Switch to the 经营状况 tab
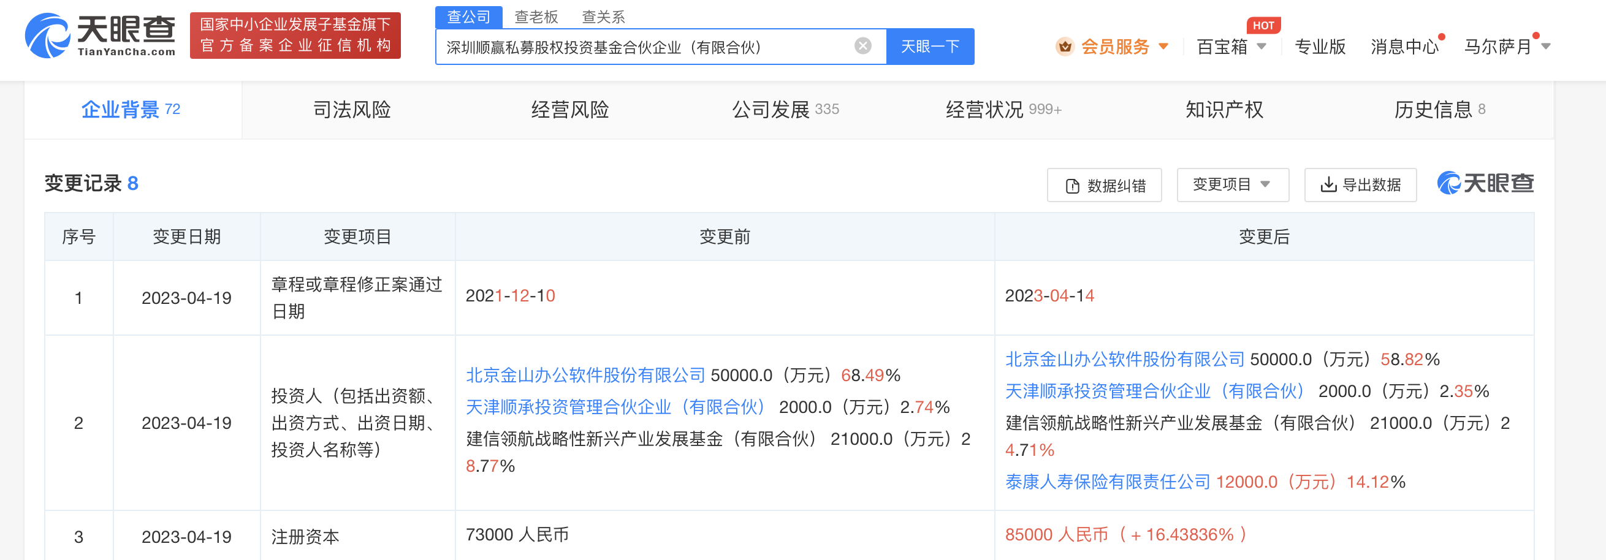The image size is (1606, 560). [1003, 110]
